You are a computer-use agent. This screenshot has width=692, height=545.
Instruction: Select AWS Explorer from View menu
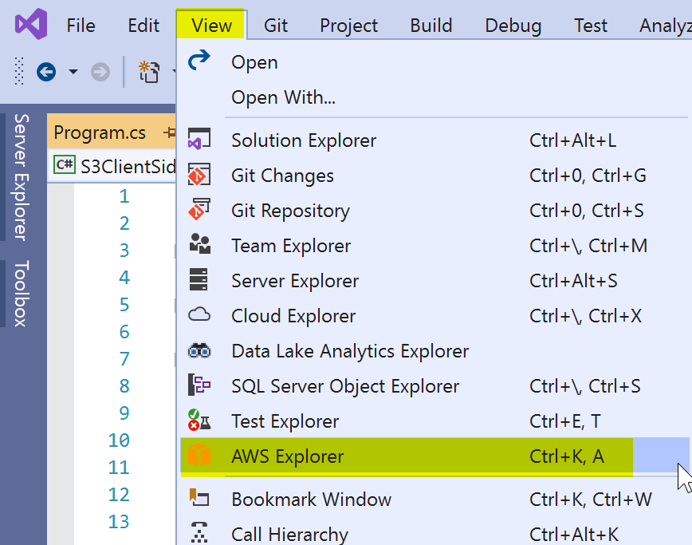click(x=288, y=456)
